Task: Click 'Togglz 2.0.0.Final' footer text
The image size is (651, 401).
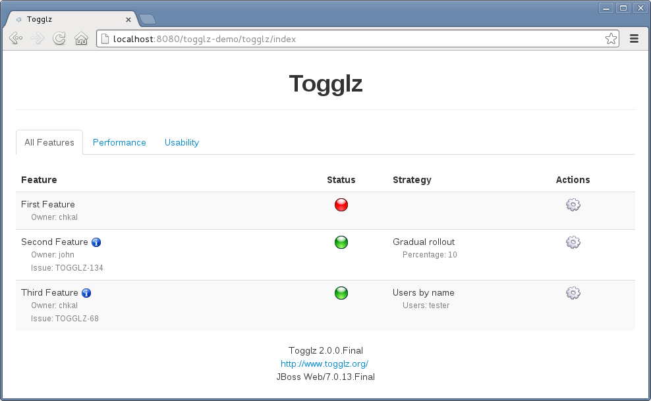Action: pos(325,350)
